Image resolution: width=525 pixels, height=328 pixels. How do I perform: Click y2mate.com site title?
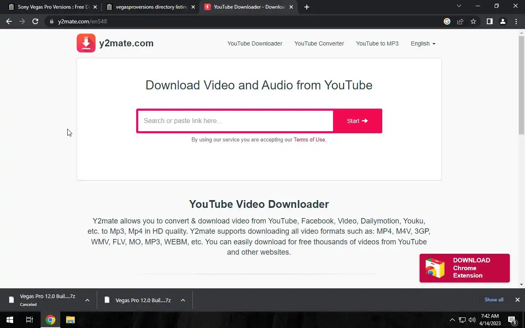126,43
